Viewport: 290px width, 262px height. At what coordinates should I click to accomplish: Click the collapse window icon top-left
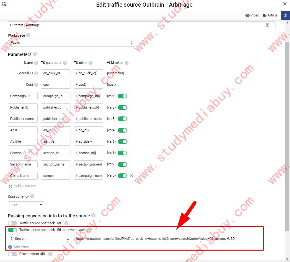[x=4, y=4]
